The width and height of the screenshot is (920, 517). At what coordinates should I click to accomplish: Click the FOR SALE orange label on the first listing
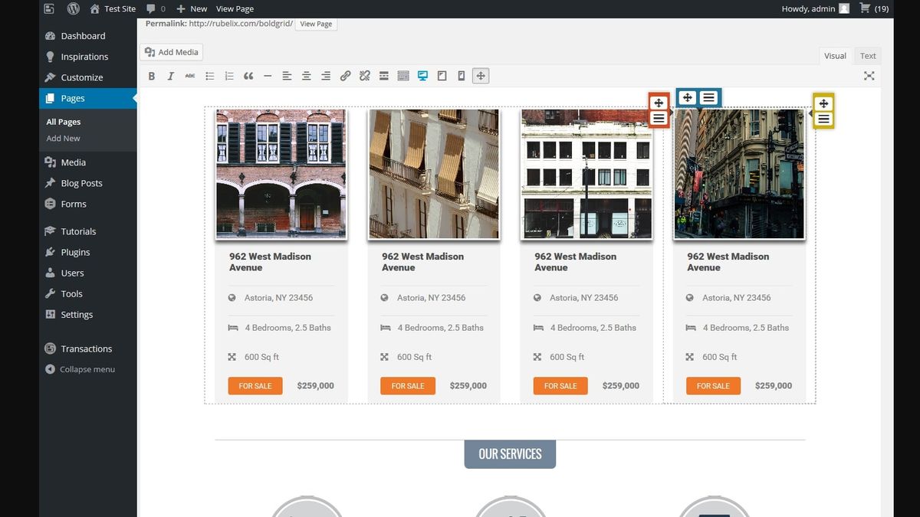click(255, 385)
